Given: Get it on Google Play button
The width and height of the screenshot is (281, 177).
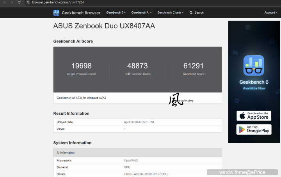Looking at the screenshot, I should (x=254, y=130).
